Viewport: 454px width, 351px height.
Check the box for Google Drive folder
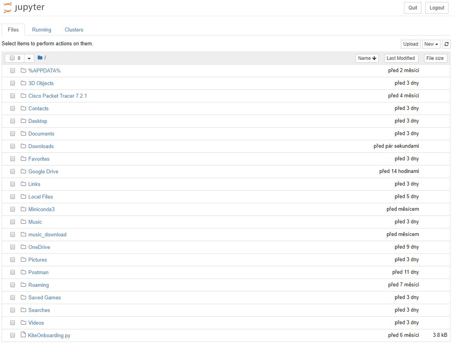[13, 171]
